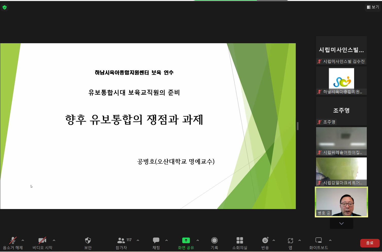Select 시립미사인스빌 김수진 participant tile
Viewport: 382px width, 252px height.
[341, 50]
